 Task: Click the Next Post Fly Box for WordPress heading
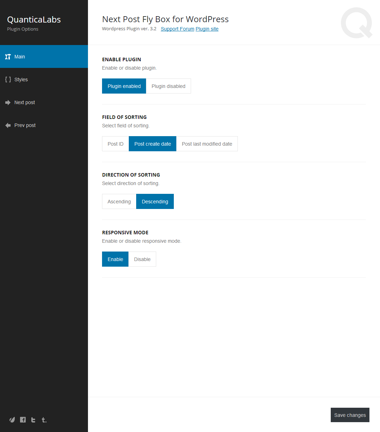tap(165, 19)
